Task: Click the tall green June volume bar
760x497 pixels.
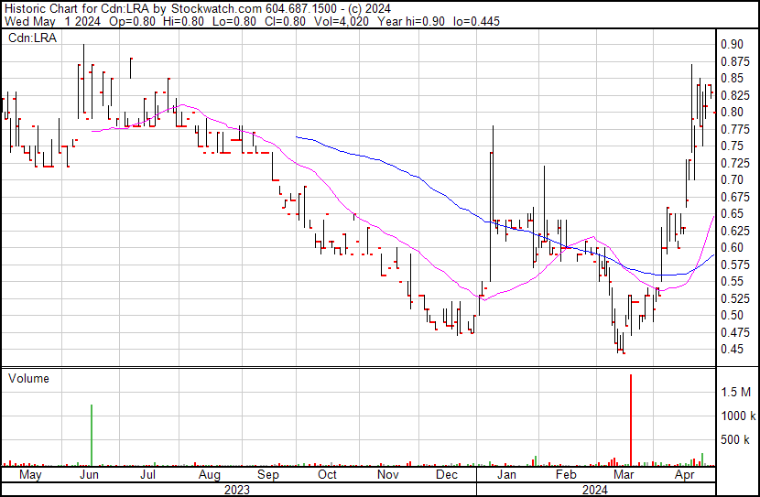Action: pyautogui.click(x=92, y=435)
